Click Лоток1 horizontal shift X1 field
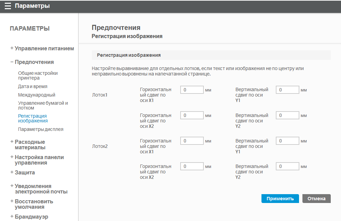341x221 pixels. tap(192, 90)
